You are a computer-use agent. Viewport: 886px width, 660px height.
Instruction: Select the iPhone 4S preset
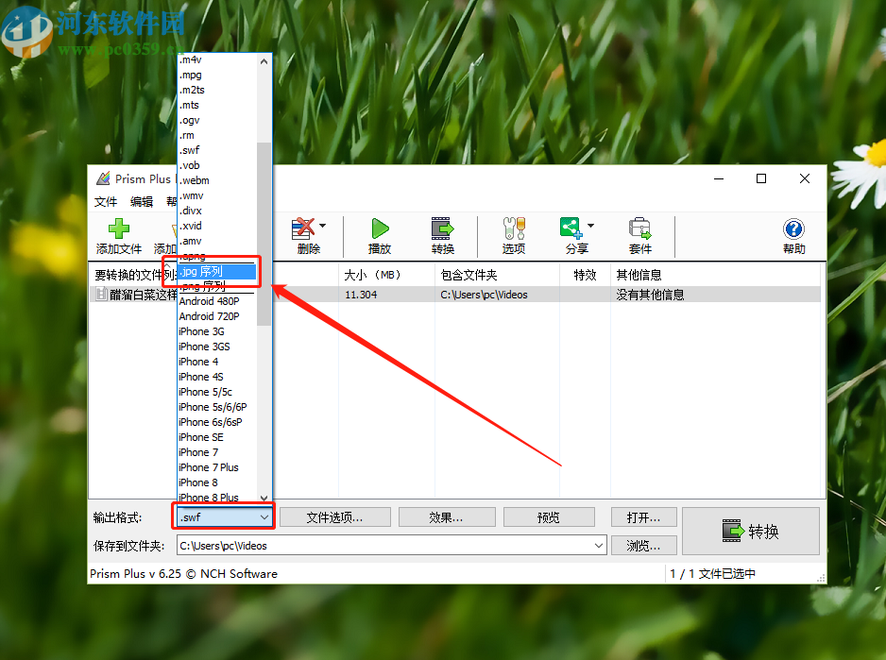217,377
